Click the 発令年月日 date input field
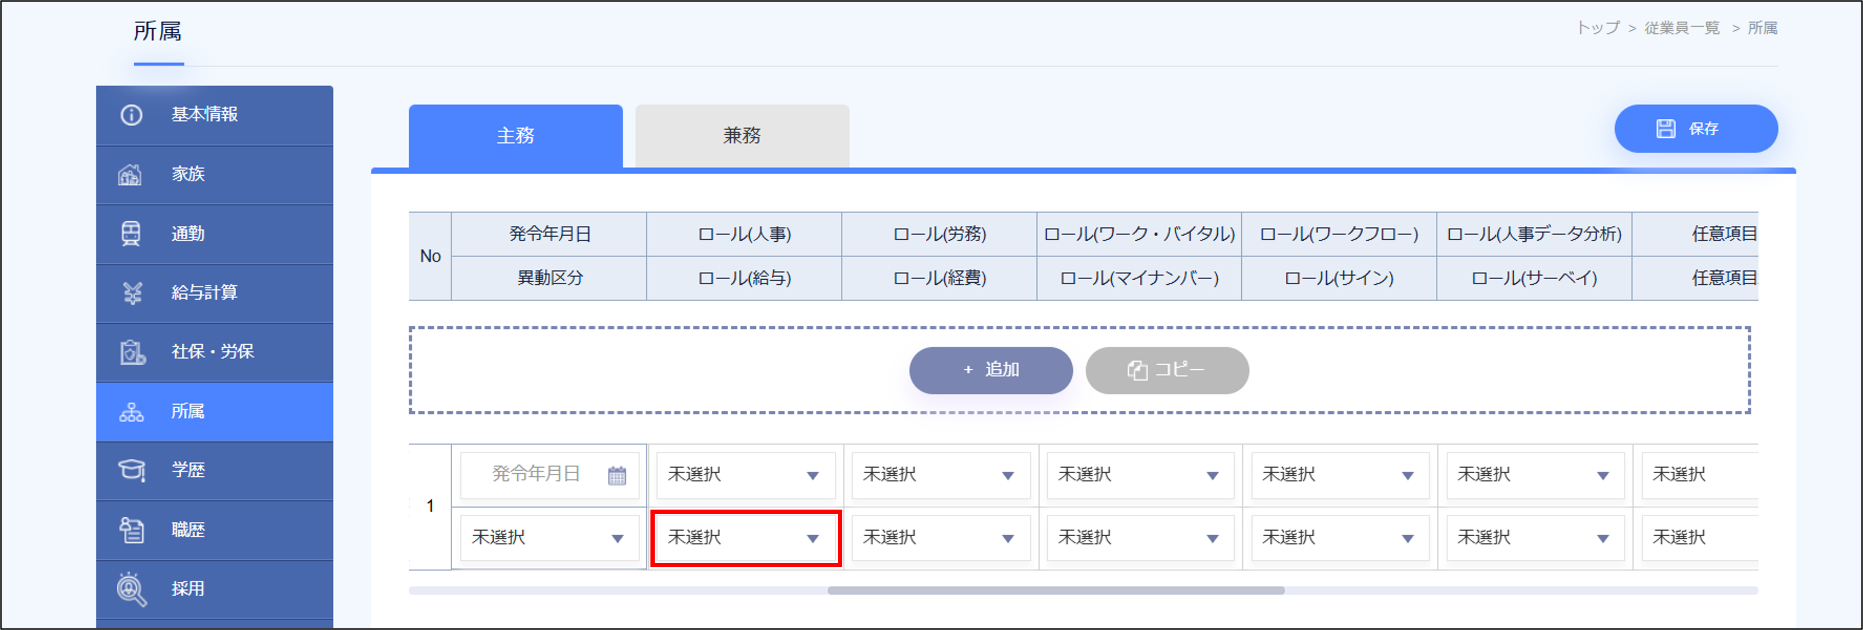The image size is (1863, 630). pyautogui.click(x=549, y=475)
